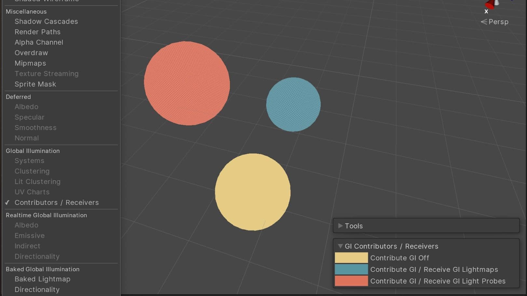The image size is (527, 296).
Task: Click the scene orientation gizmo X axis cone
Action: click(x=489, y=5)
